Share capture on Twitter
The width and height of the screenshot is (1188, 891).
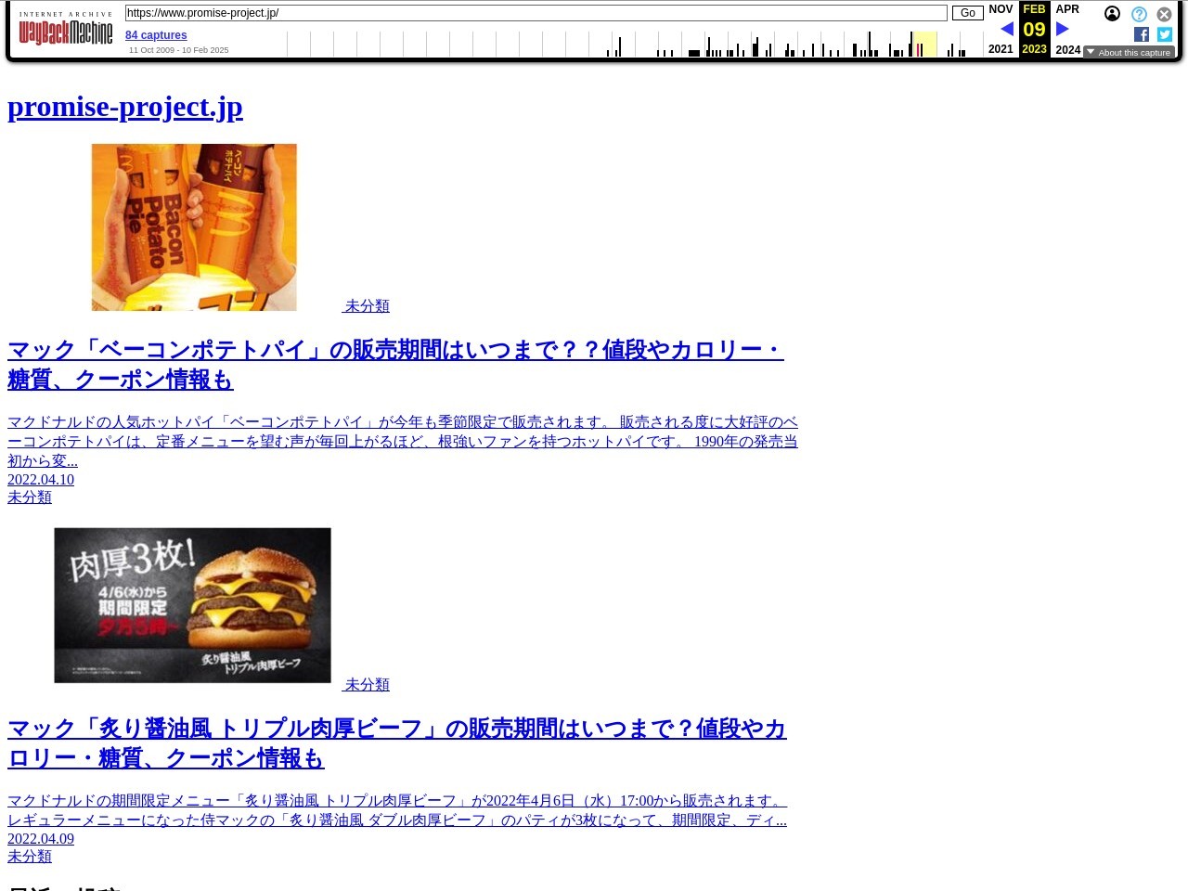[1165, 34]
